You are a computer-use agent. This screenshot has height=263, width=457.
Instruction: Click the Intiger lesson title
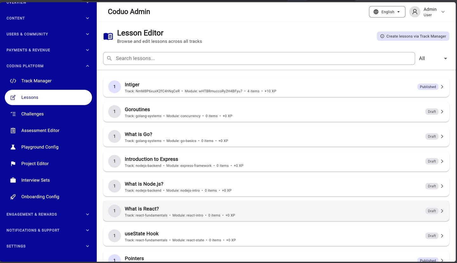coord(132,84)
